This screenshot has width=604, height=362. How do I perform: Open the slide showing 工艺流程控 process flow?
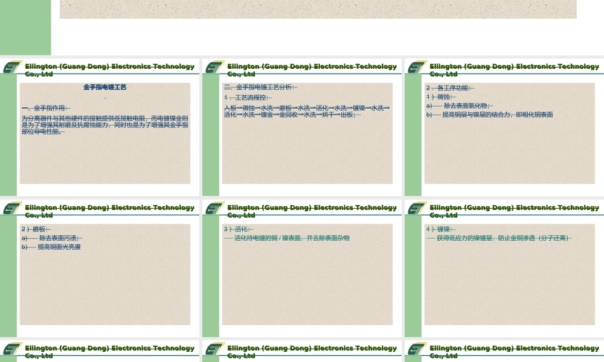point(302,127)
